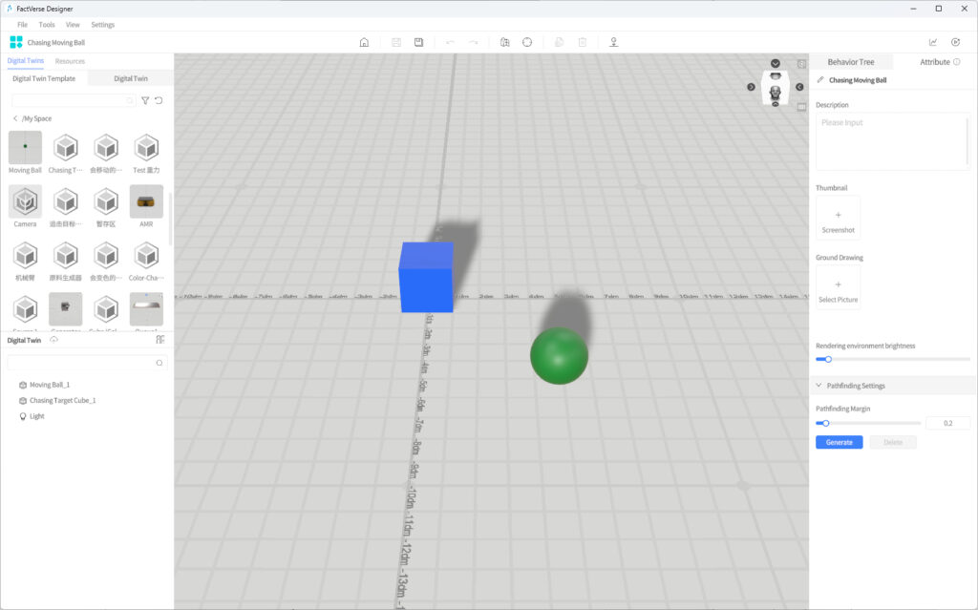Select the Camera template
This screenshot has width=978, height=610.
[x=25, y=206]
